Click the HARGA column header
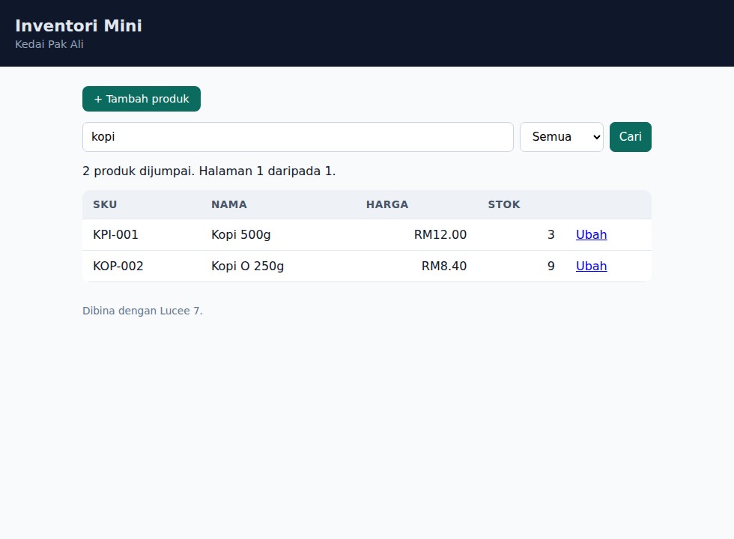Image resolution: width=734 pixels, height=539 pixels. [x=387, y=204]
